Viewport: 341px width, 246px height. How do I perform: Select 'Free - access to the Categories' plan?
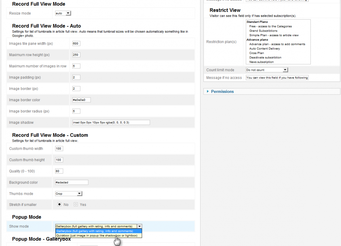[x=270, y=26]
